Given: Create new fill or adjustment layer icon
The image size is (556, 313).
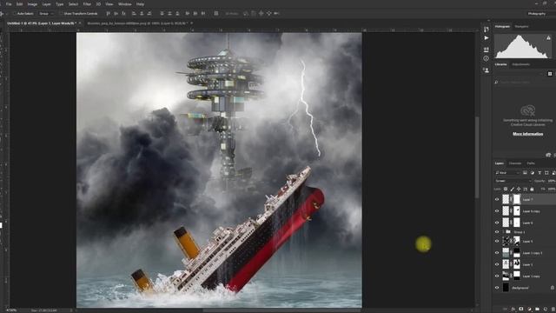Looking at the screenshot, I should 529,310.
